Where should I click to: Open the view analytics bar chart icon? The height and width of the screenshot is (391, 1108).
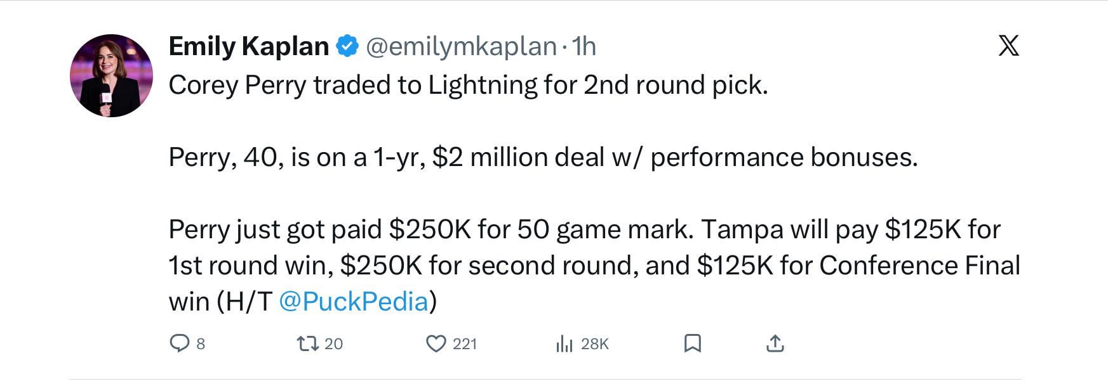[564, 344]
